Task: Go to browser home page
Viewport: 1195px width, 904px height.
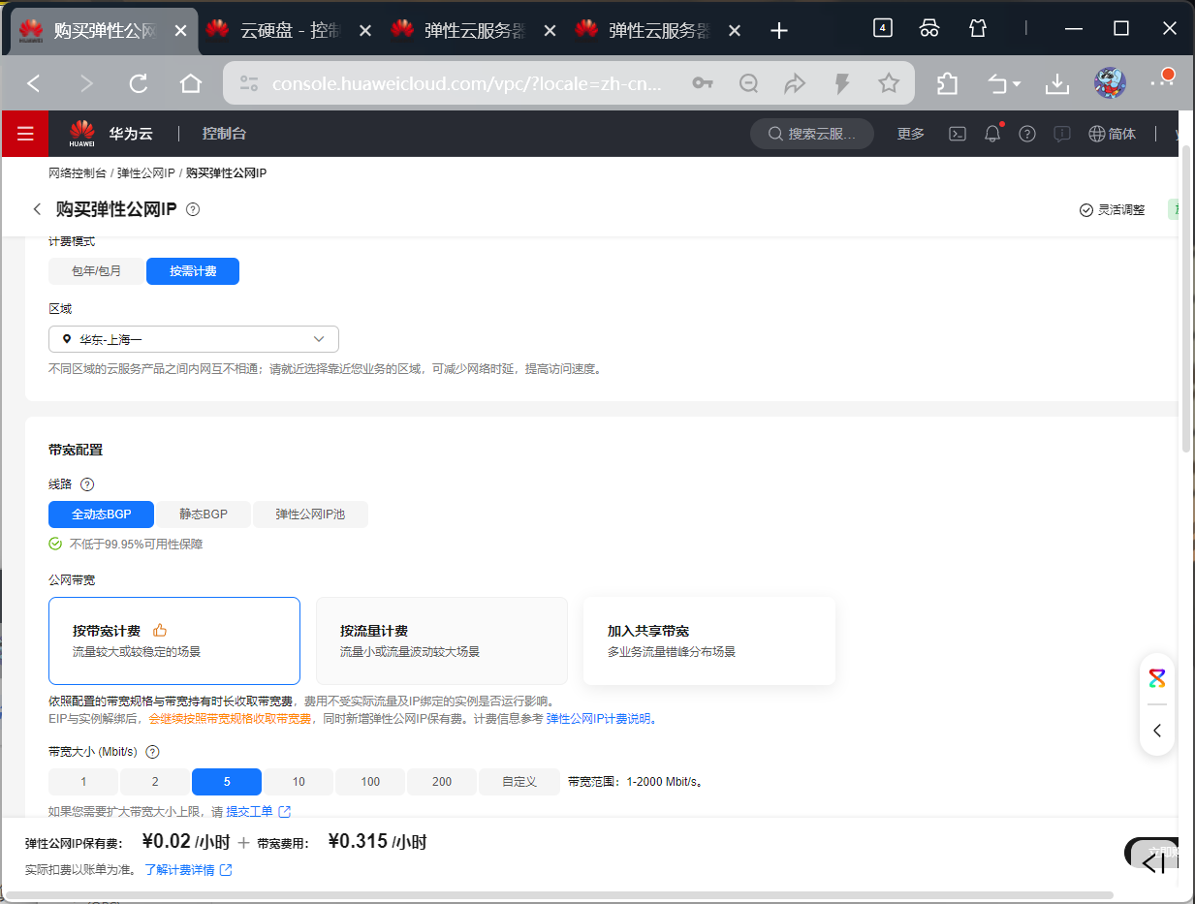Action: [x=191, y=84]
